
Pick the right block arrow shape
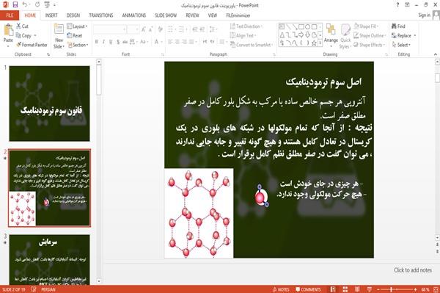pos(301,35)
